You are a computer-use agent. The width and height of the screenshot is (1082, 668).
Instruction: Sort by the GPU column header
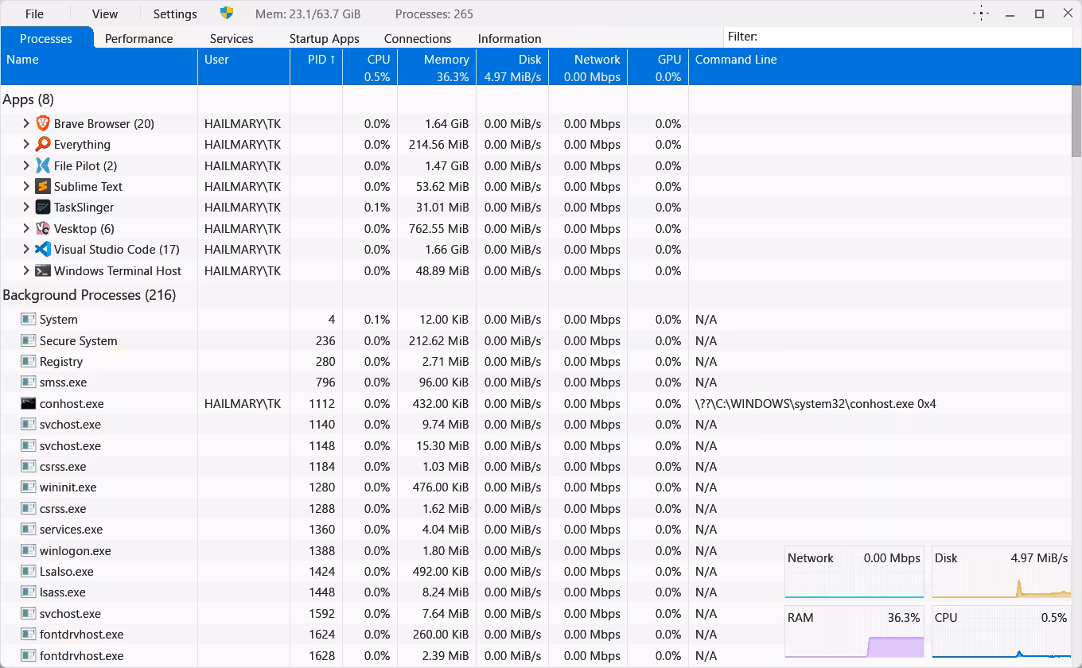tap(658, 67)
